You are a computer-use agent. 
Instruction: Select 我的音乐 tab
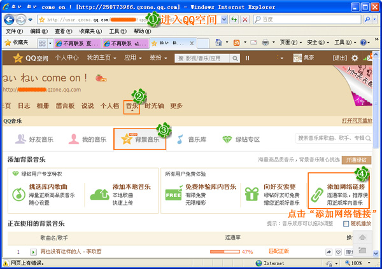(87, 139)
